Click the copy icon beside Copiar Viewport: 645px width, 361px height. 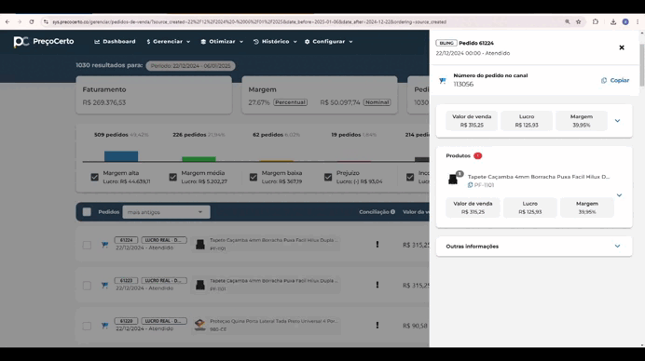pyautogui.click(x=604, y=81)
